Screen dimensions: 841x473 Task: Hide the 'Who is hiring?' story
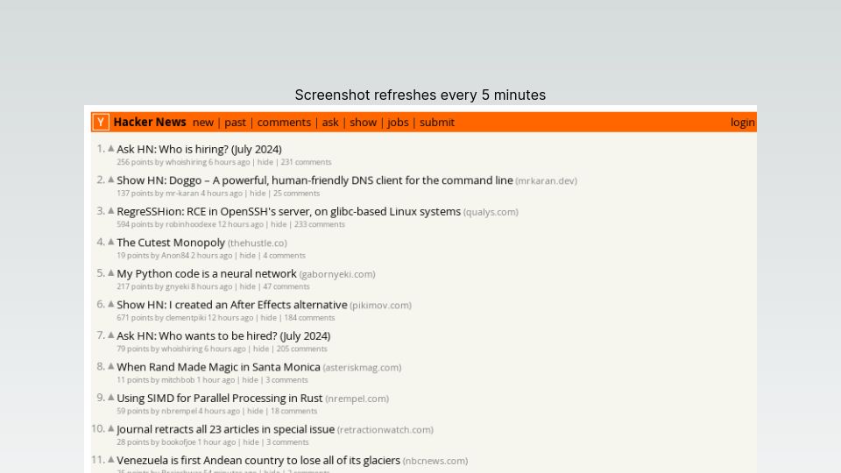click(x=265, y=162)
